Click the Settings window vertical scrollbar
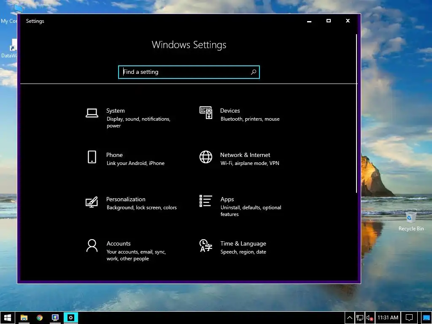 pos(356,113)
